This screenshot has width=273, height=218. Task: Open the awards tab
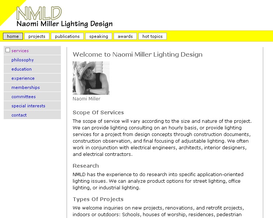coord(125,36)
